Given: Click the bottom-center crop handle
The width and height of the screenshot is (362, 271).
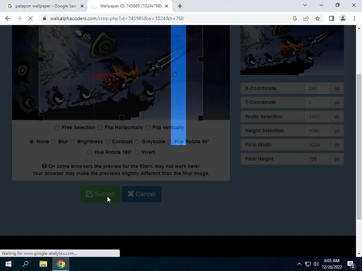Looking at the screenshot, I should [x=122, y=118].
